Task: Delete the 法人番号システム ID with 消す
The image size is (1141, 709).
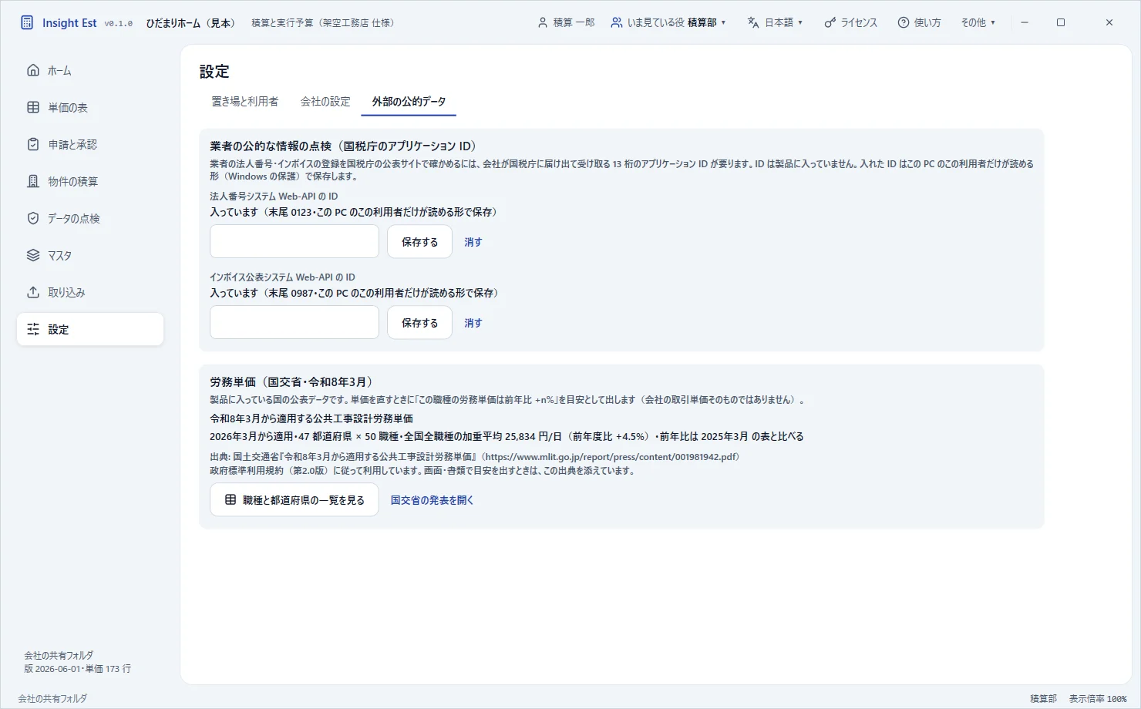Action: [473, 242]
